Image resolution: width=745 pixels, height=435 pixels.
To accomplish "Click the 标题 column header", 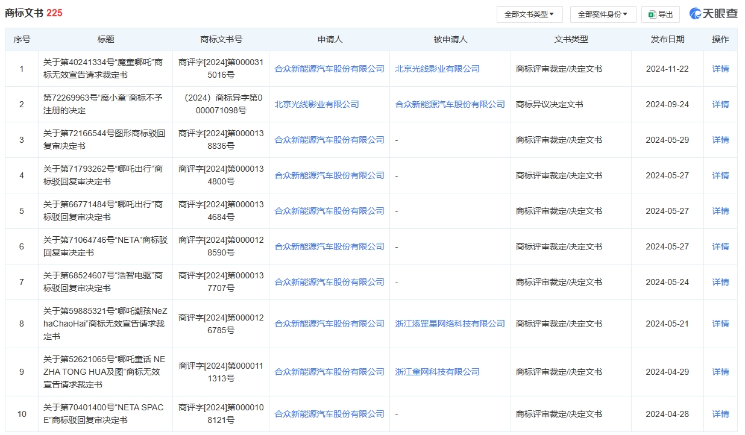I will click(x=105, y=39).
